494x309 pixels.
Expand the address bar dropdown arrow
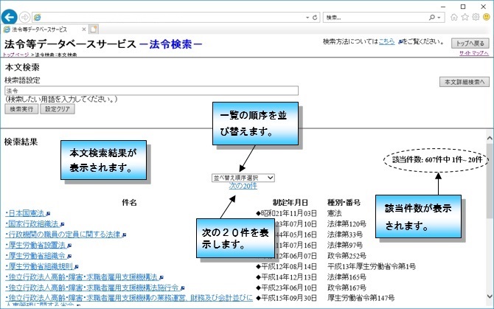(307, 16)
